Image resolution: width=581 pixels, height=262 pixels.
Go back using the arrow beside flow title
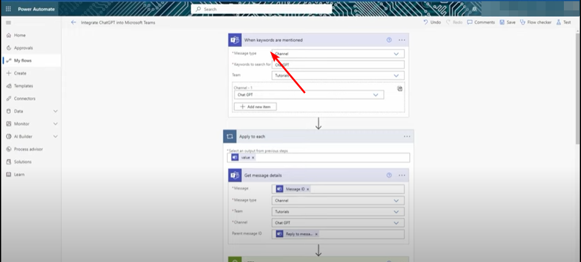[x=73, y=22]
